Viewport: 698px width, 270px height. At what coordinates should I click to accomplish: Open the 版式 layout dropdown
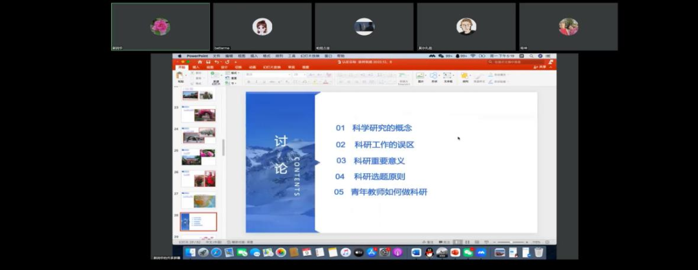[233, 73]
